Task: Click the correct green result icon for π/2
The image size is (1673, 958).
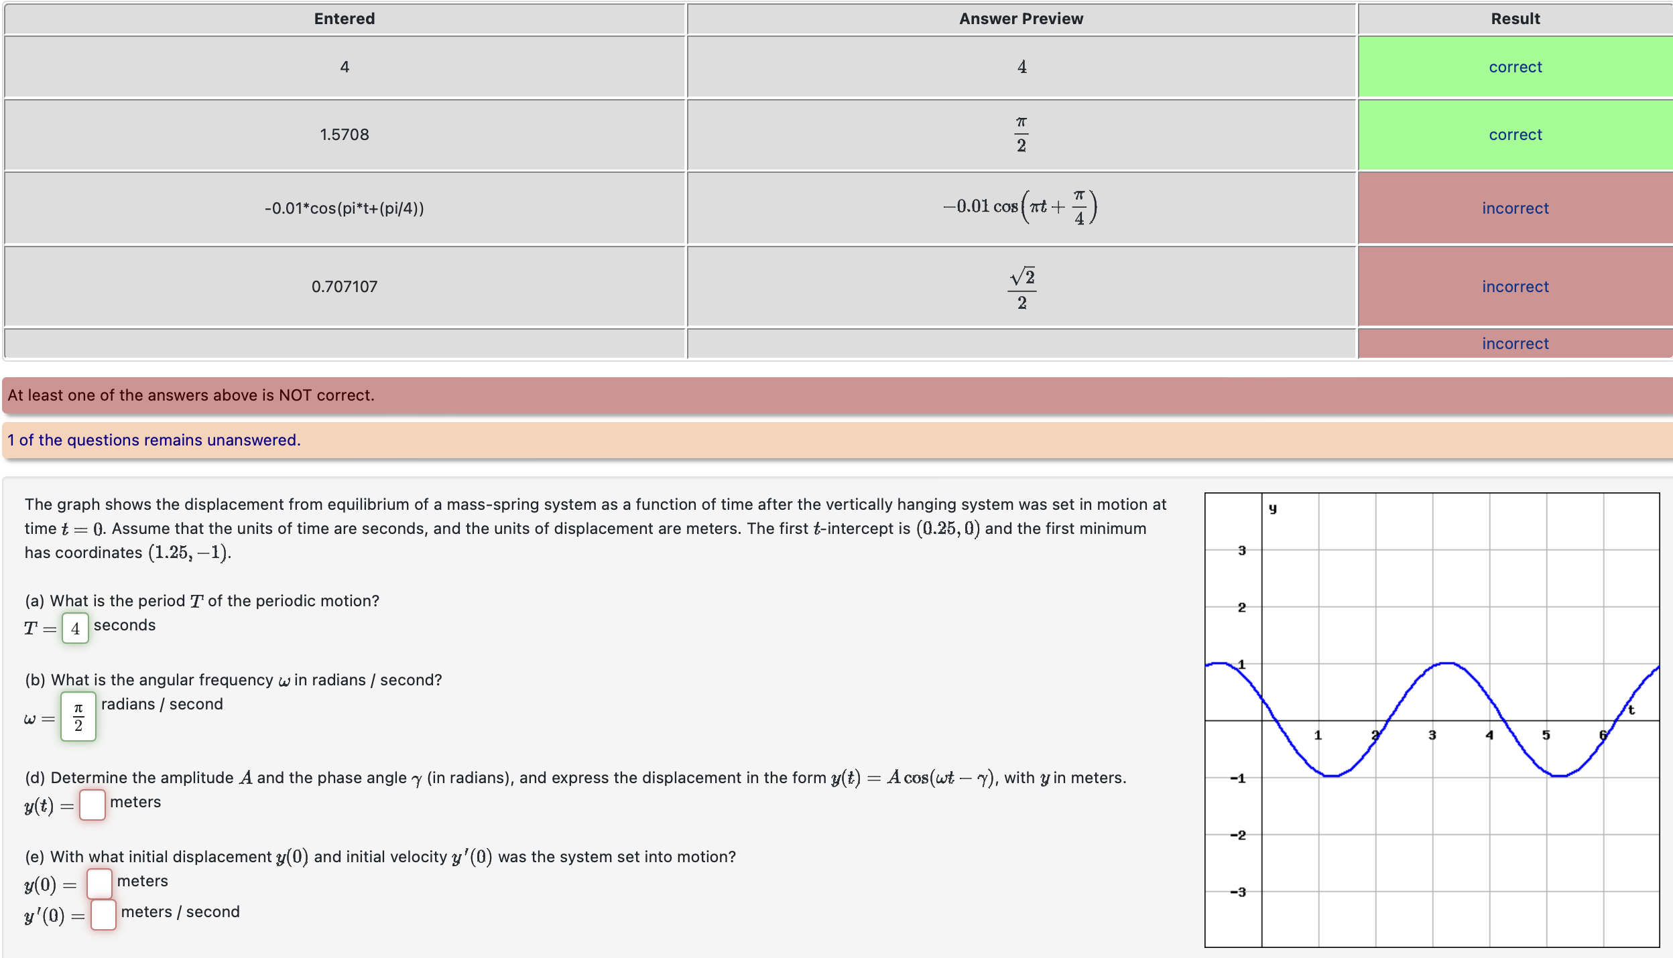Action: click(1515, 135)
